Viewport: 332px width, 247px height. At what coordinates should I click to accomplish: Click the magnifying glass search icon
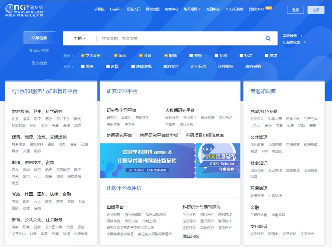268,38
